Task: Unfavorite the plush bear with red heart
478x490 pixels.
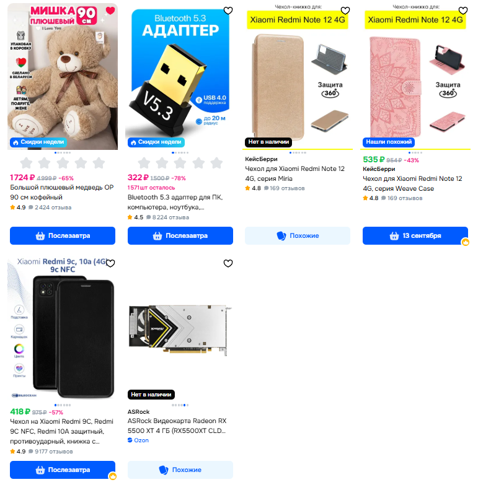Action: (110, 11)
